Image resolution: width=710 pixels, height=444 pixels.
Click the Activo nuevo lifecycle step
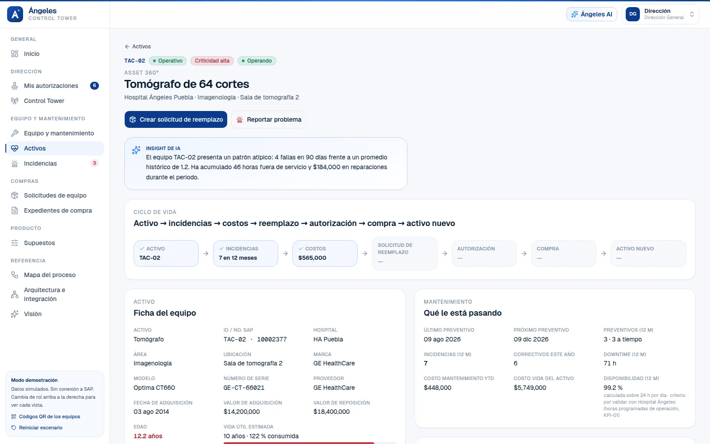(x=648, y=254)
